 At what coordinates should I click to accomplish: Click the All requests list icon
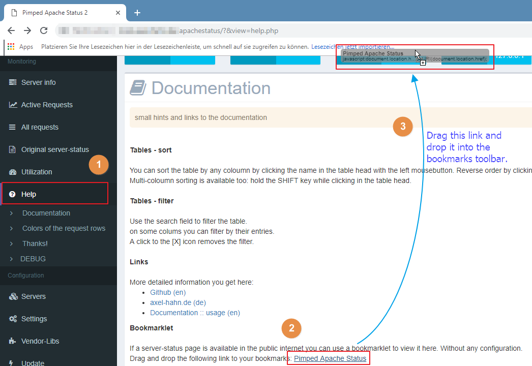tap(13, 127)
